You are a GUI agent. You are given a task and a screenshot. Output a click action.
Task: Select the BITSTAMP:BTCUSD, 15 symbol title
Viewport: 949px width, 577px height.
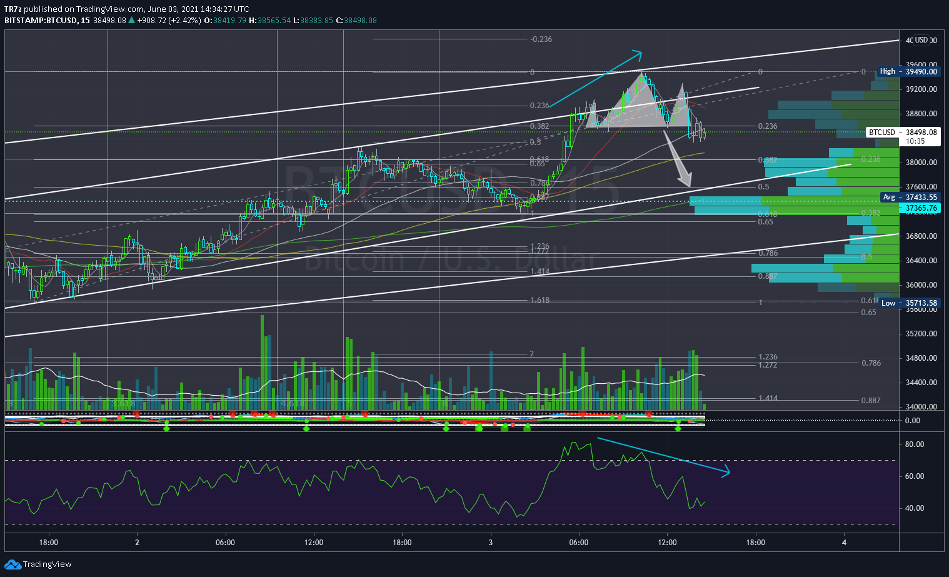click(x=47, y=20)
